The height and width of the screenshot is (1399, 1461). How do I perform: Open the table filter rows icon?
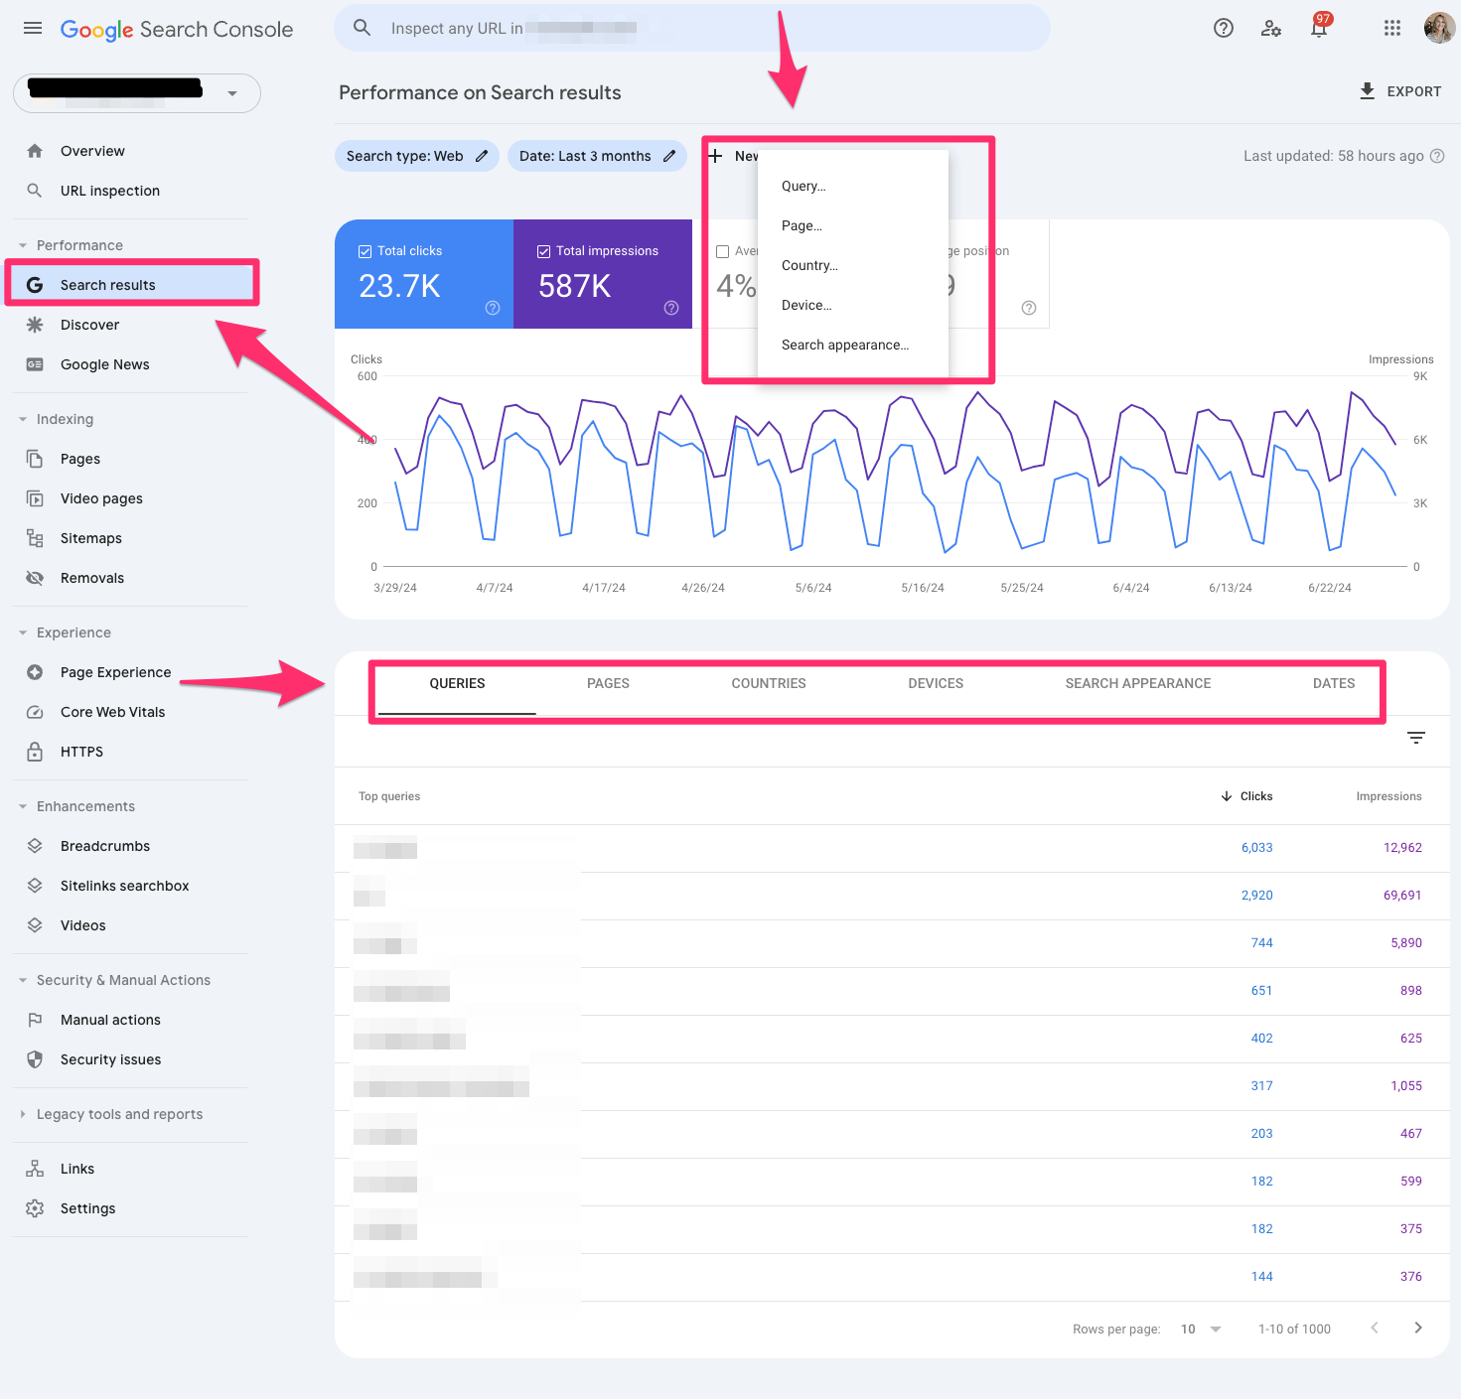click(1416, 738)
